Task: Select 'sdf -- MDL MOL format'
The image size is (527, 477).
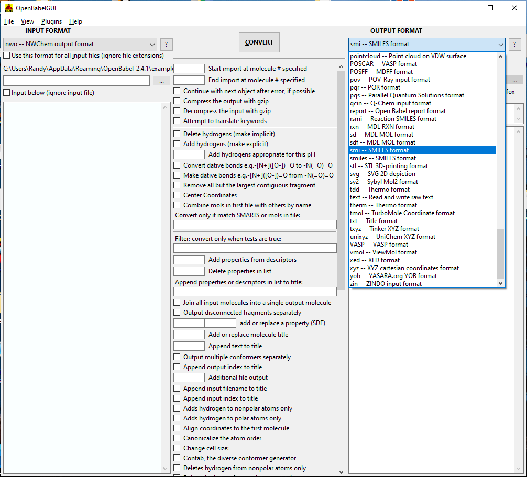Action: [422, 142]
